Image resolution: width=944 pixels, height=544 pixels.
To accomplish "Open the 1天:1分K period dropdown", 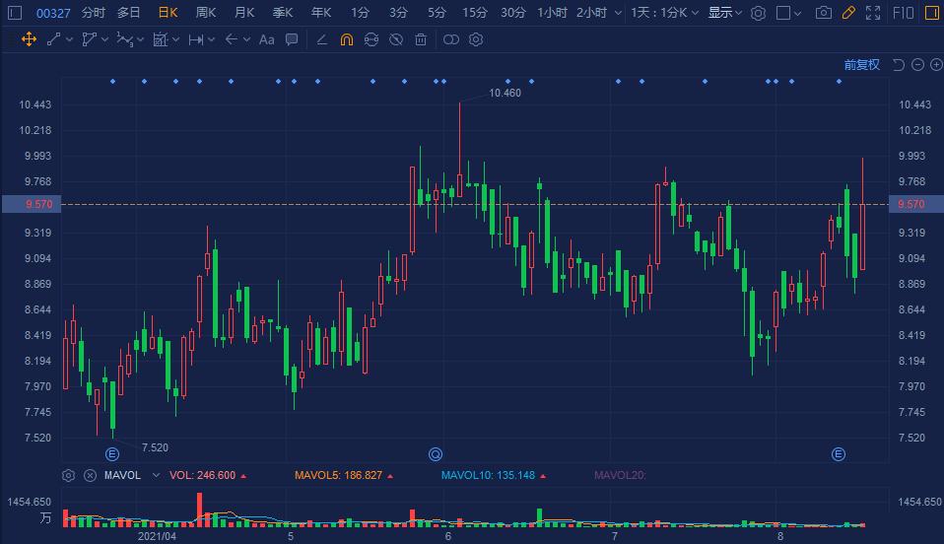I will coord(665,13).
